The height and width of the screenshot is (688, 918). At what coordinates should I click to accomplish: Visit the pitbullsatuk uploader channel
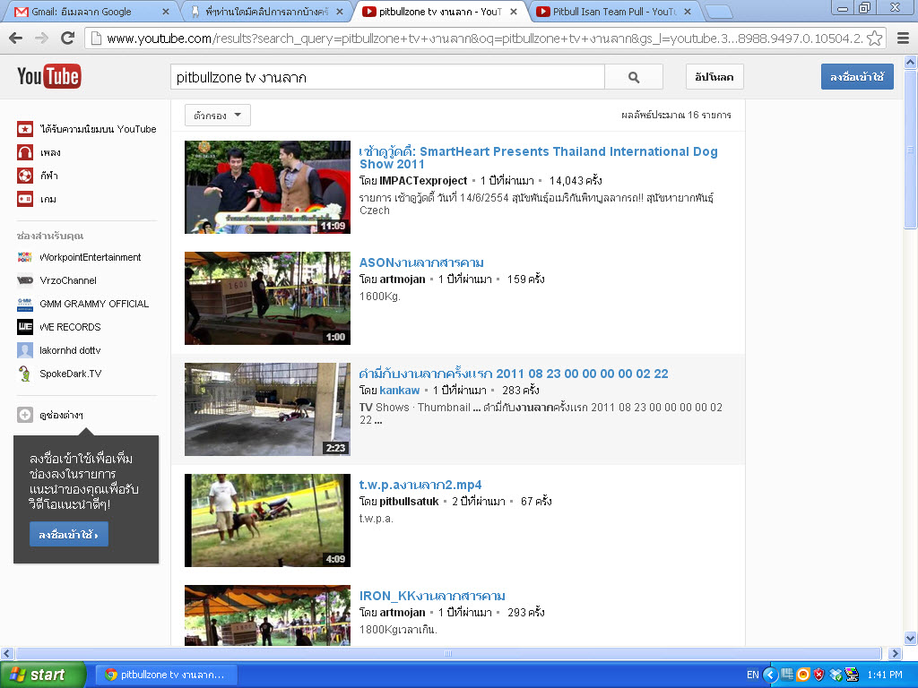pyautogui.click(x=409, y=502)
